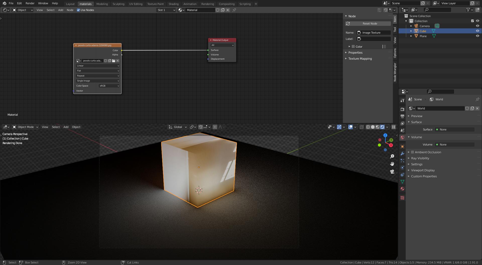
Task: Hide the Cube with its eye icon
Action: [x=477, y=31]
